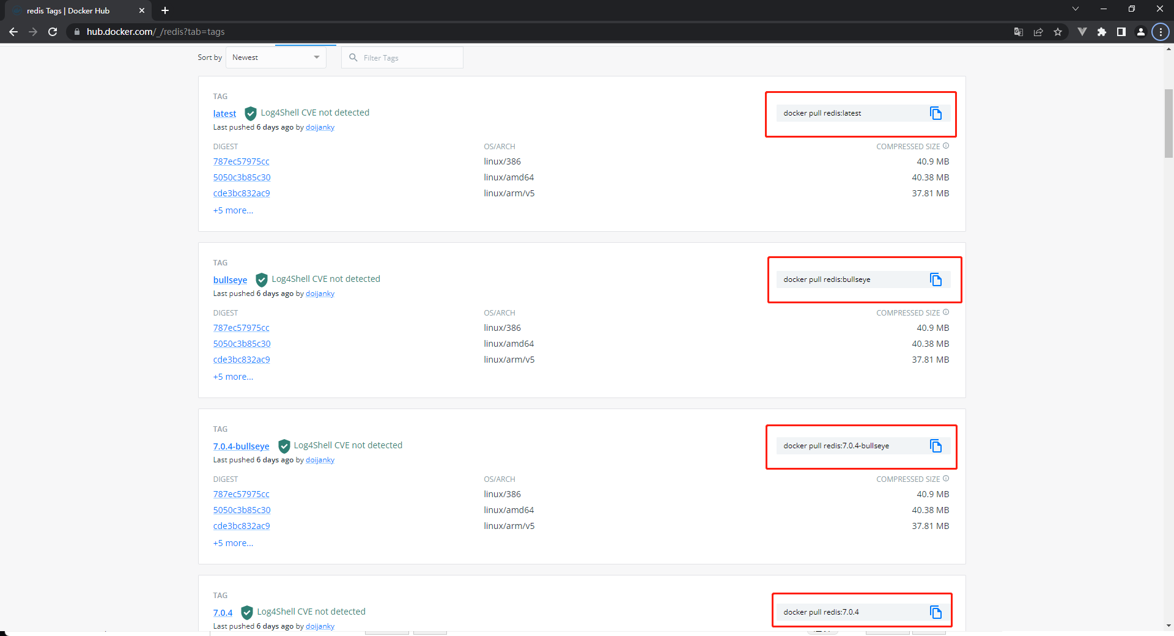Expand +5 more digests under latest
1174x636 pixels.
(233, 210)
